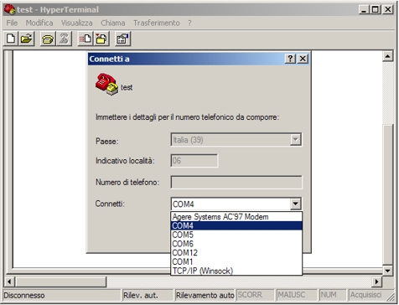Screen dimensions: 399x305
Task: Open the Visualizza menu
Action: coord(77,23)
